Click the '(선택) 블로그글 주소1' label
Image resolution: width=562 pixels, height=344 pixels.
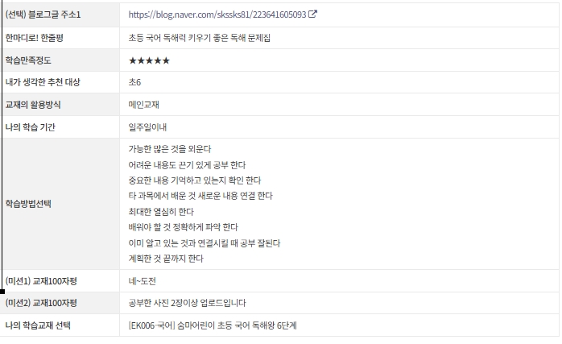(43, 15)
